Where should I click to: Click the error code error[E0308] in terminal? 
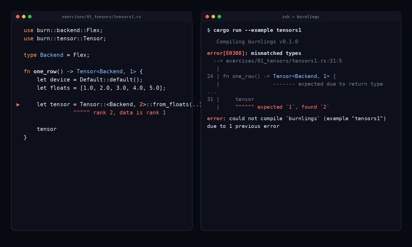pyautogui.click(x=226, y=53)
